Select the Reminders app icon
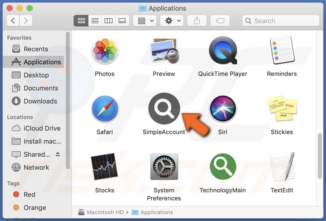Viewport: 326px width, 221px height. pos(282,50)
